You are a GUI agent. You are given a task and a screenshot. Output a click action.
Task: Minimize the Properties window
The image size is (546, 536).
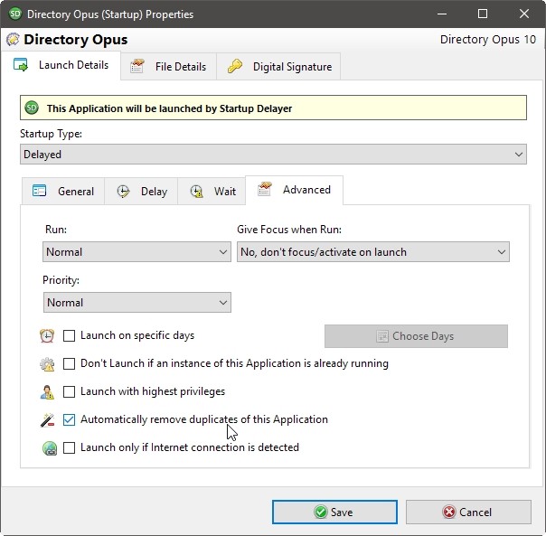click(x=442, y=14)
